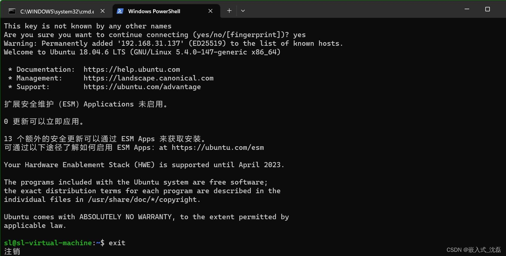Image resolution: width=506 pixels, height=256 pixels.
Task: Click the PowerShell icon on the active tab
Action: 120,11
